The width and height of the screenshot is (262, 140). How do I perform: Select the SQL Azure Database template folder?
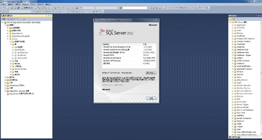tap(245, 110)
